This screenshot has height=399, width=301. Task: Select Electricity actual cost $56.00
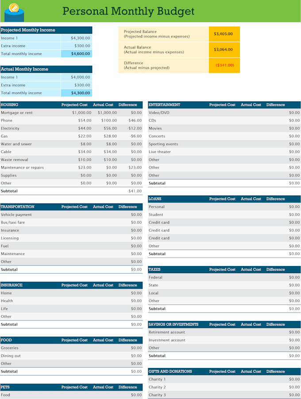point(110,128)
